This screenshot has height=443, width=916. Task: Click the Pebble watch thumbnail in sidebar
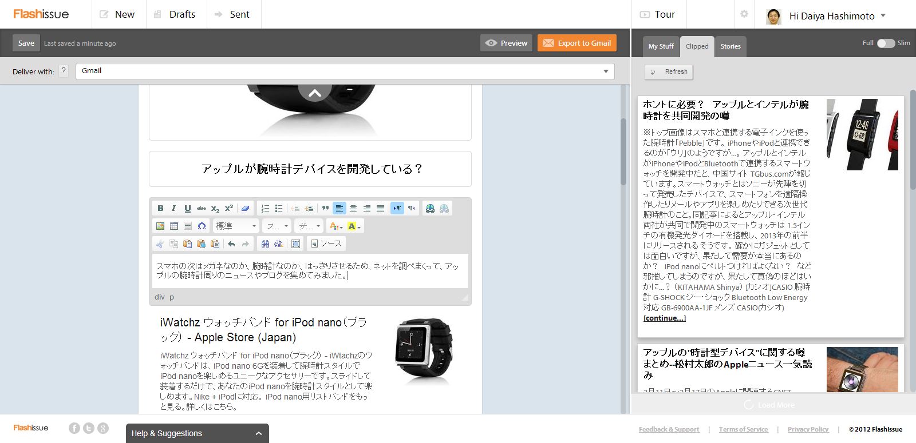(x=862, y=134)
